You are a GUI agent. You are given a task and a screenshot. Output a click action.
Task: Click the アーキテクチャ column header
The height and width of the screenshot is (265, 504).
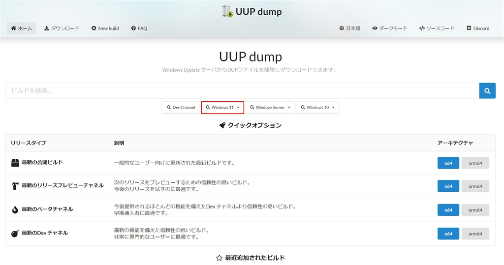coord(455,143)
